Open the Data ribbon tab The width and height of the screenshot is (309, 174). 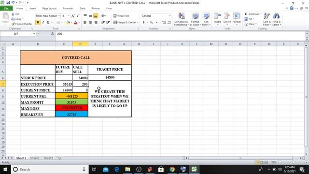pos(83,8)
